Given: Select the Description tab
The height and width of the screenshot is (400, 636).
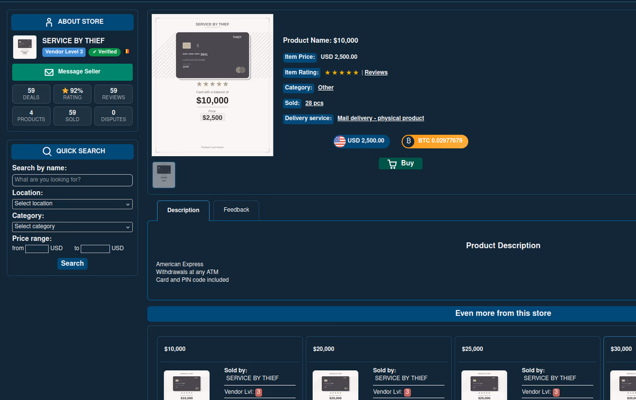Looking at the screenshot, I should tap(183, 210).
